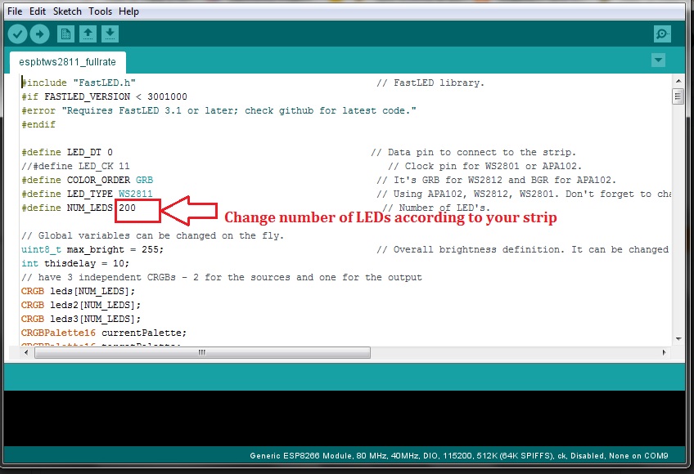Image resolution: width=694 pixels, height=474 pixels.
Task: Click the Number of LED's comment
Action: [436, 208]
